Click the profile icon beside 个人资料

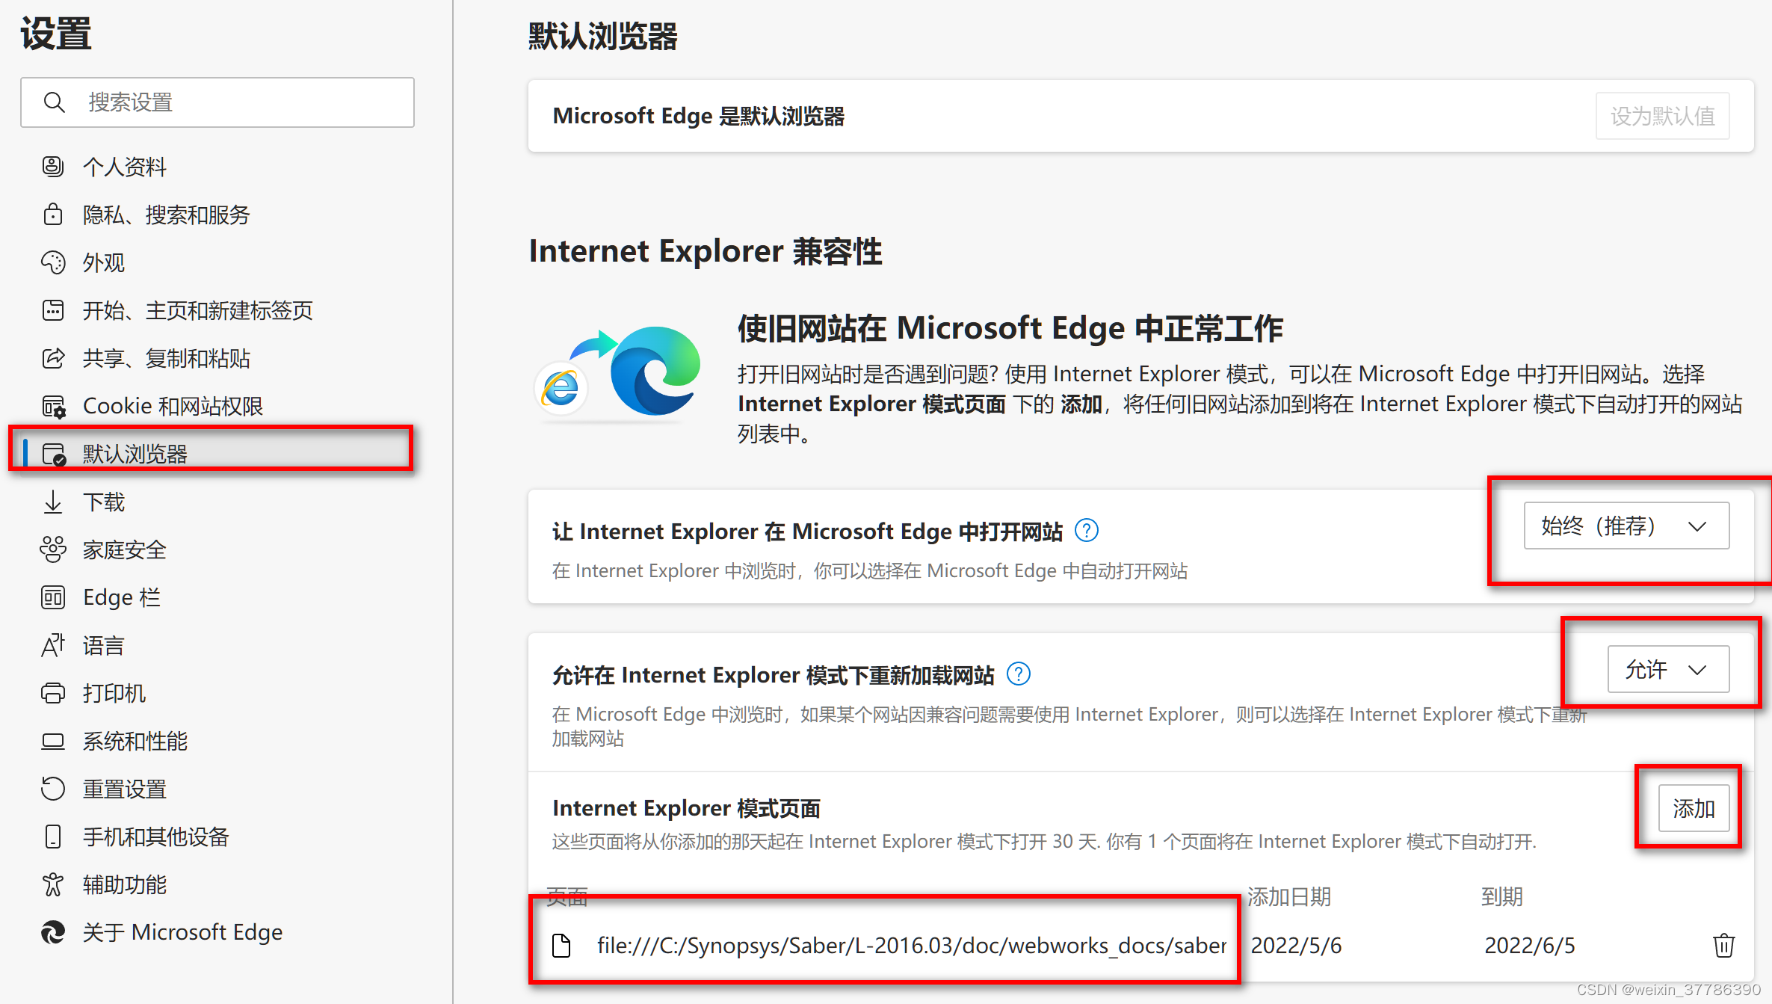tap(53, 166)
